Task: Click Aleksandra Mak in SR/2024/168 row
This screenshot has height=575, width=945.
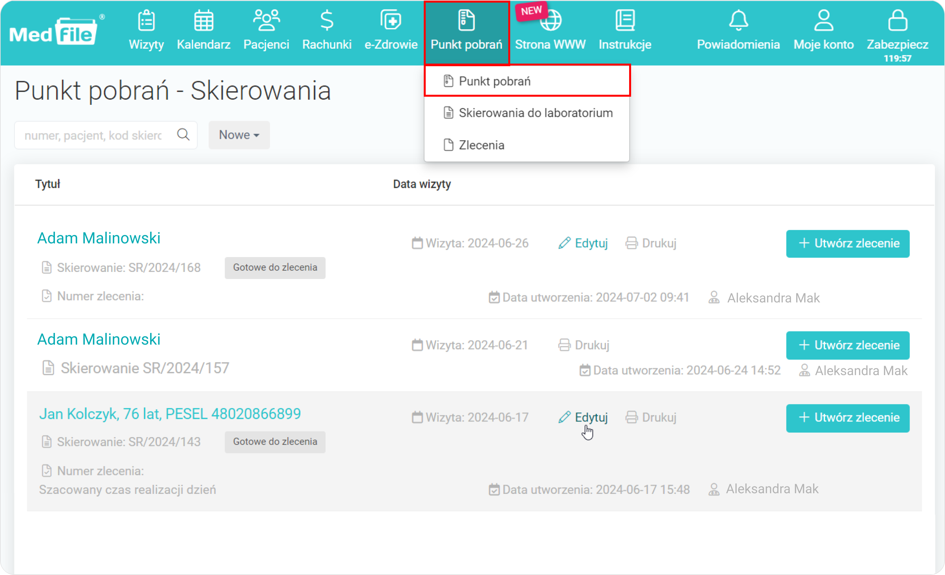Action: 773,298
